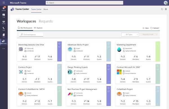
Task: Open Calls in the left sidebar
Action: coord(4,29)
